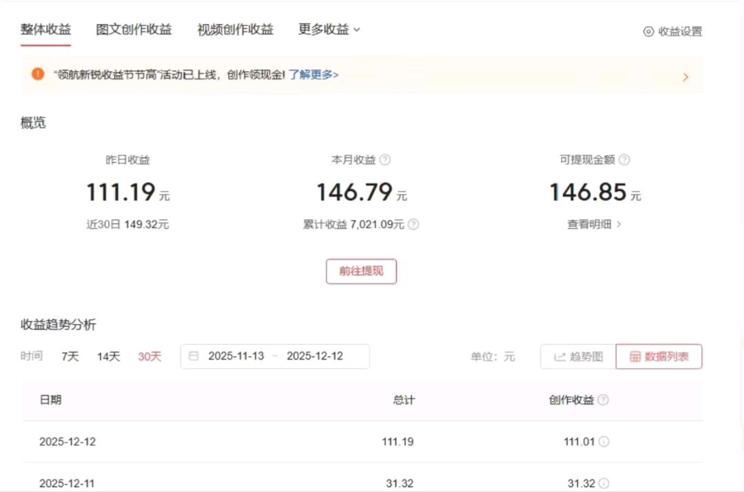Switch view to 趋势图

(578, 356)
